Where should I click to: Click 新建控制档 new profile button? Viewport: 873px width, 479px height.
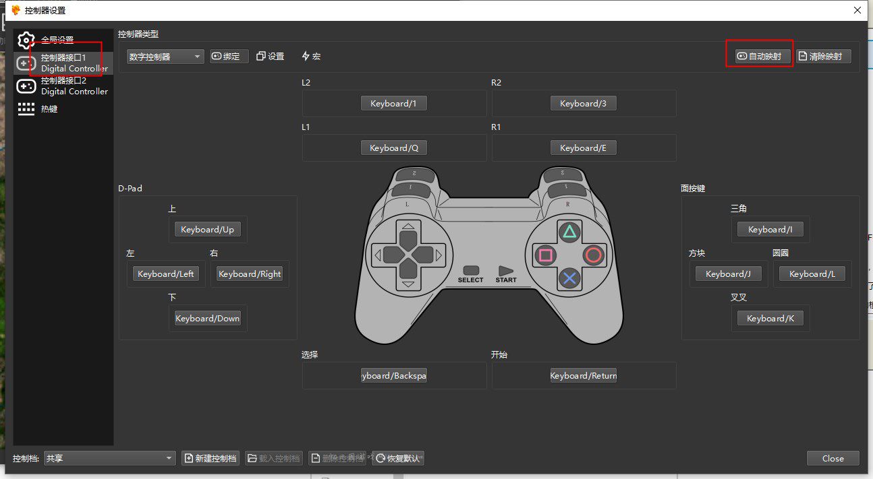210,458
